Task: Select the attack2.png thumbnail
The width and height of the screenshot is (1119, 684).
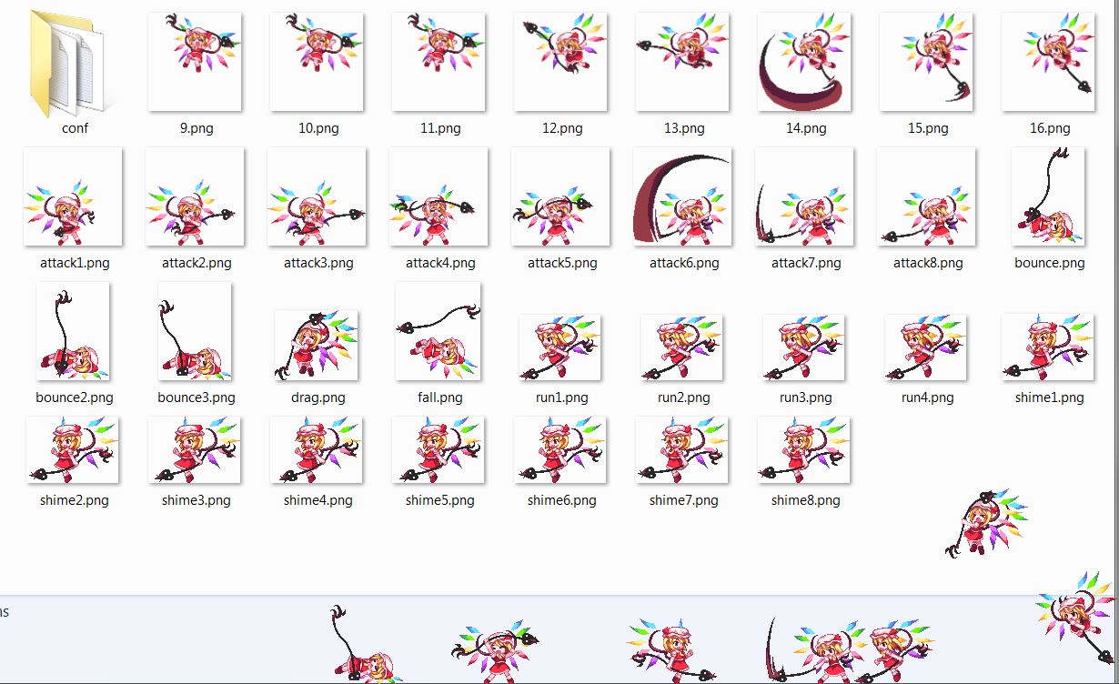Action: tap(195, 196)
